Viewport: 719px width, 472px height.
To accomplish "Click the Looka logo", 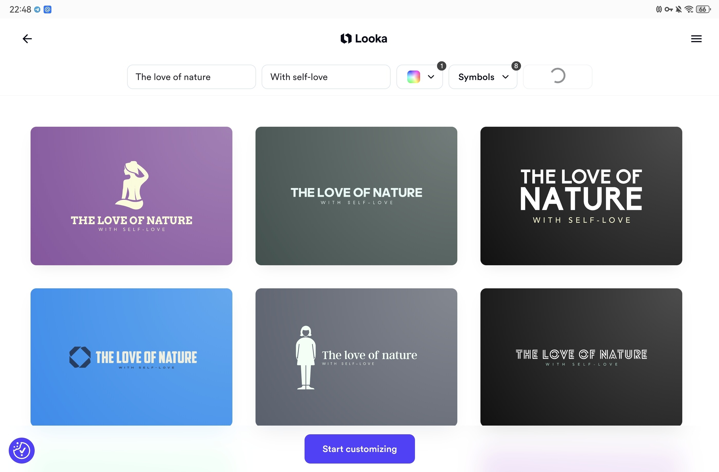I will pyautogui.click(x=364, y=39).
